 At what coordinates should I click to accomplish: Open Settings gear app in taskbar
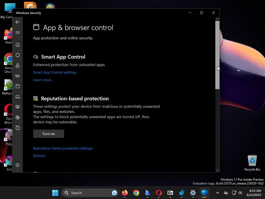tap(193, 193)
